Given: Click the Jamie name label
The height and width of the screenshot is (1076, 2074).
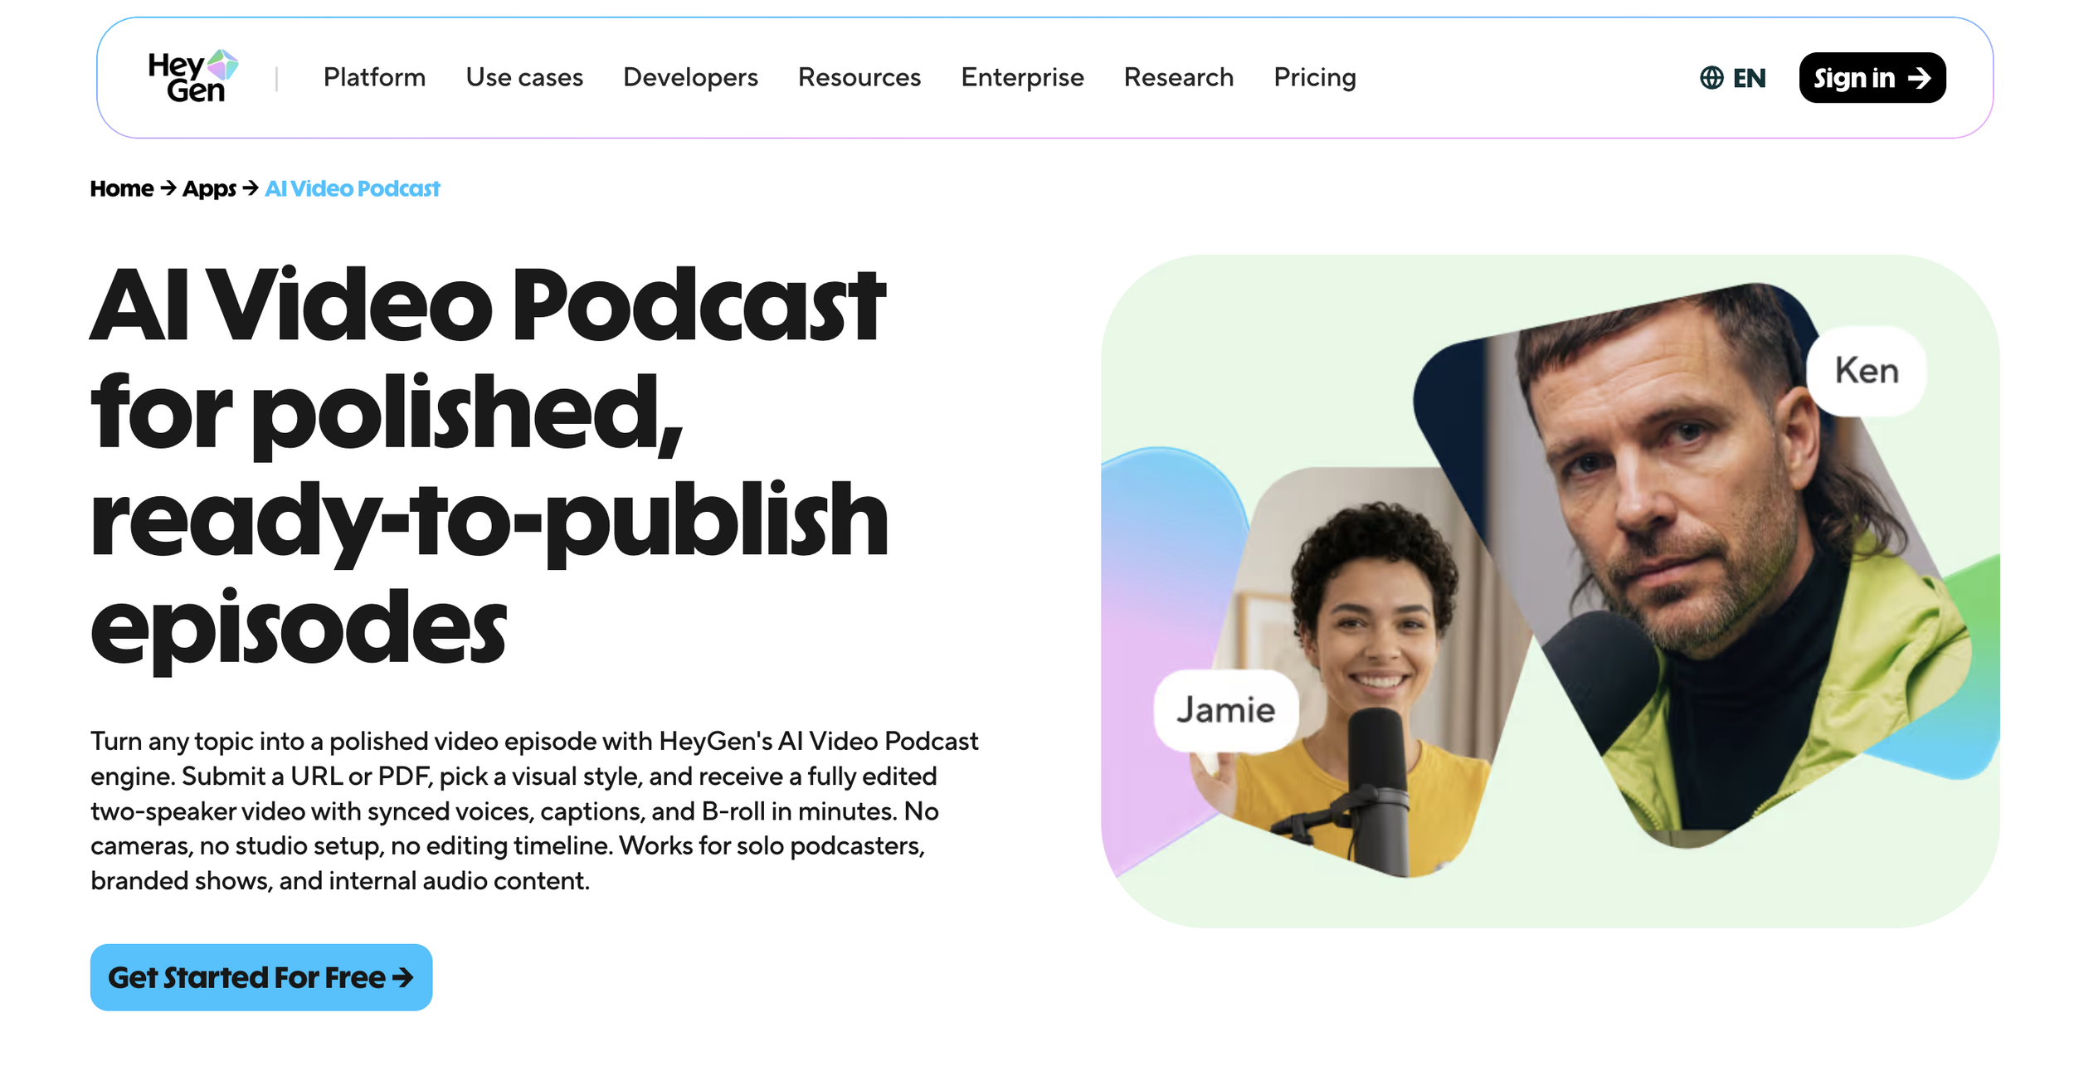Looking at the screenshot, I should coord(1225,710).
